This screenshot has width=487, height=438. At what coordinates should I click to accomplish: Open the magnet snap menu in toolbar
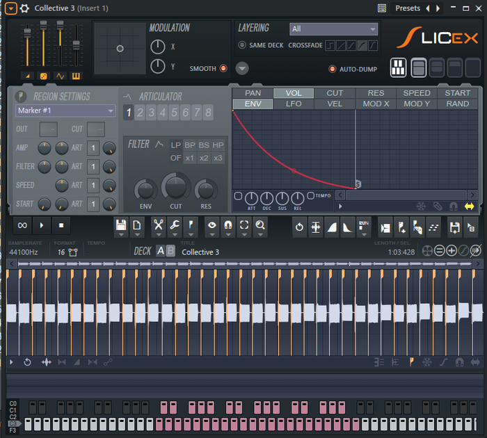(x=228, y=227)
